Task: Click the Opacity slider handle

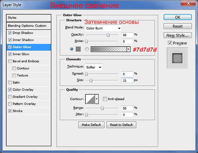Action: tap(108, 35)
